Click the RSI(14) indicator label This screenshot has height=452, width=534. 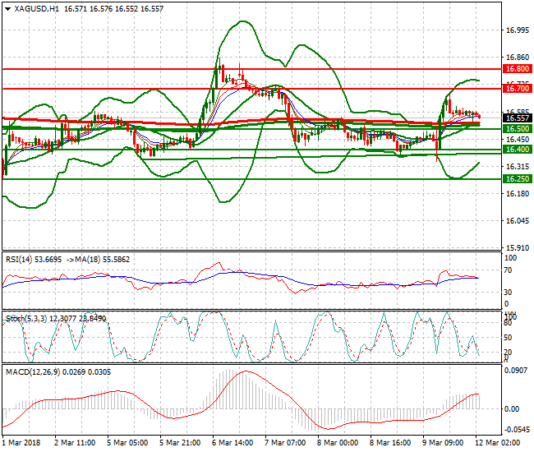(x=21, y=258)
